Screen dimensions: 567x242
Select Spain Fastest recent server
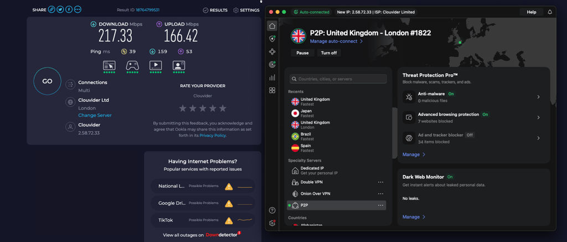point(337,148)
